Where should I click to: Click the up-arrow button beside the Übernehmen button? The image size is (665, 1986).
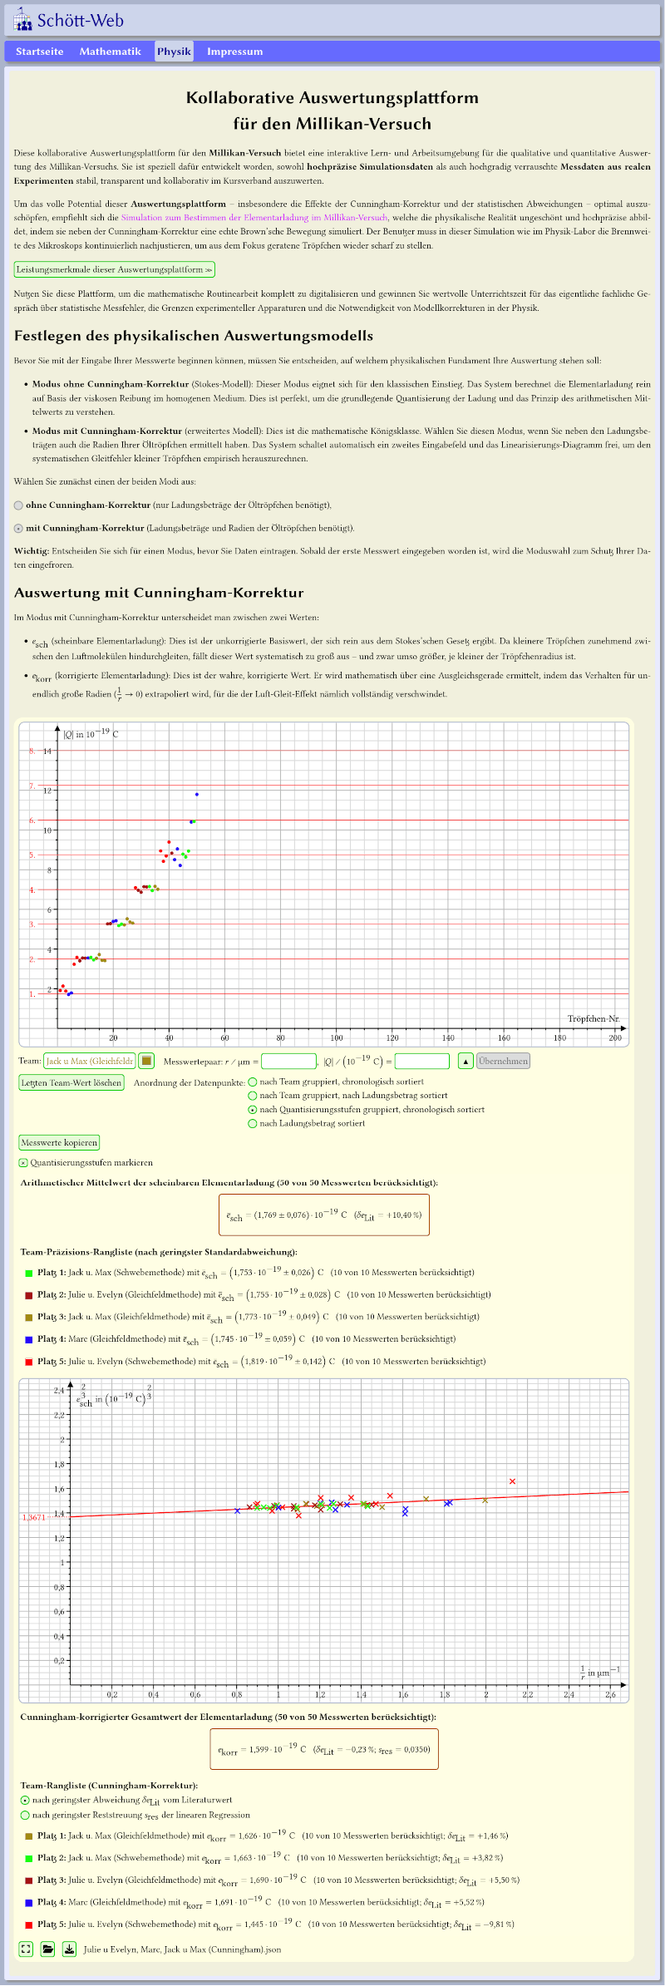465,1061
